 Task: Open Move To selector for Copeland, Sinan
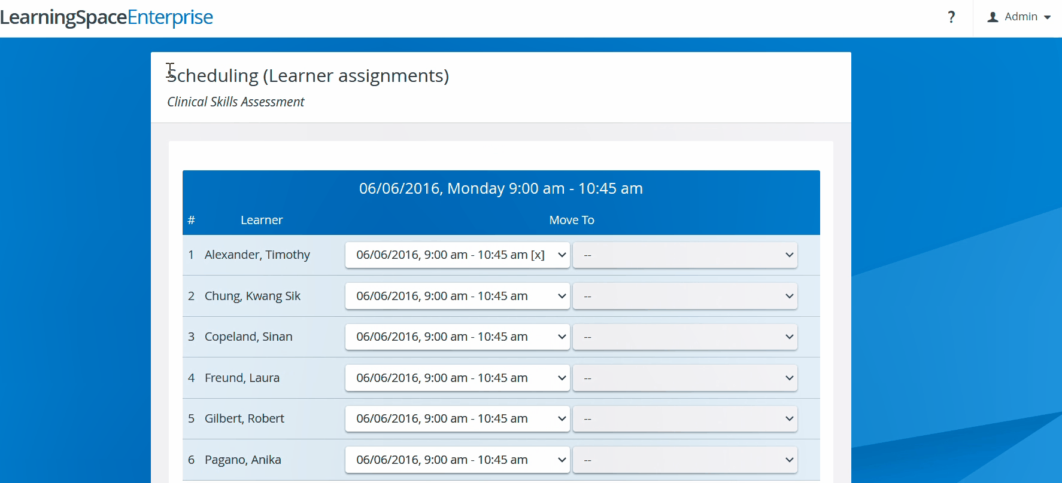click(685, 337)
